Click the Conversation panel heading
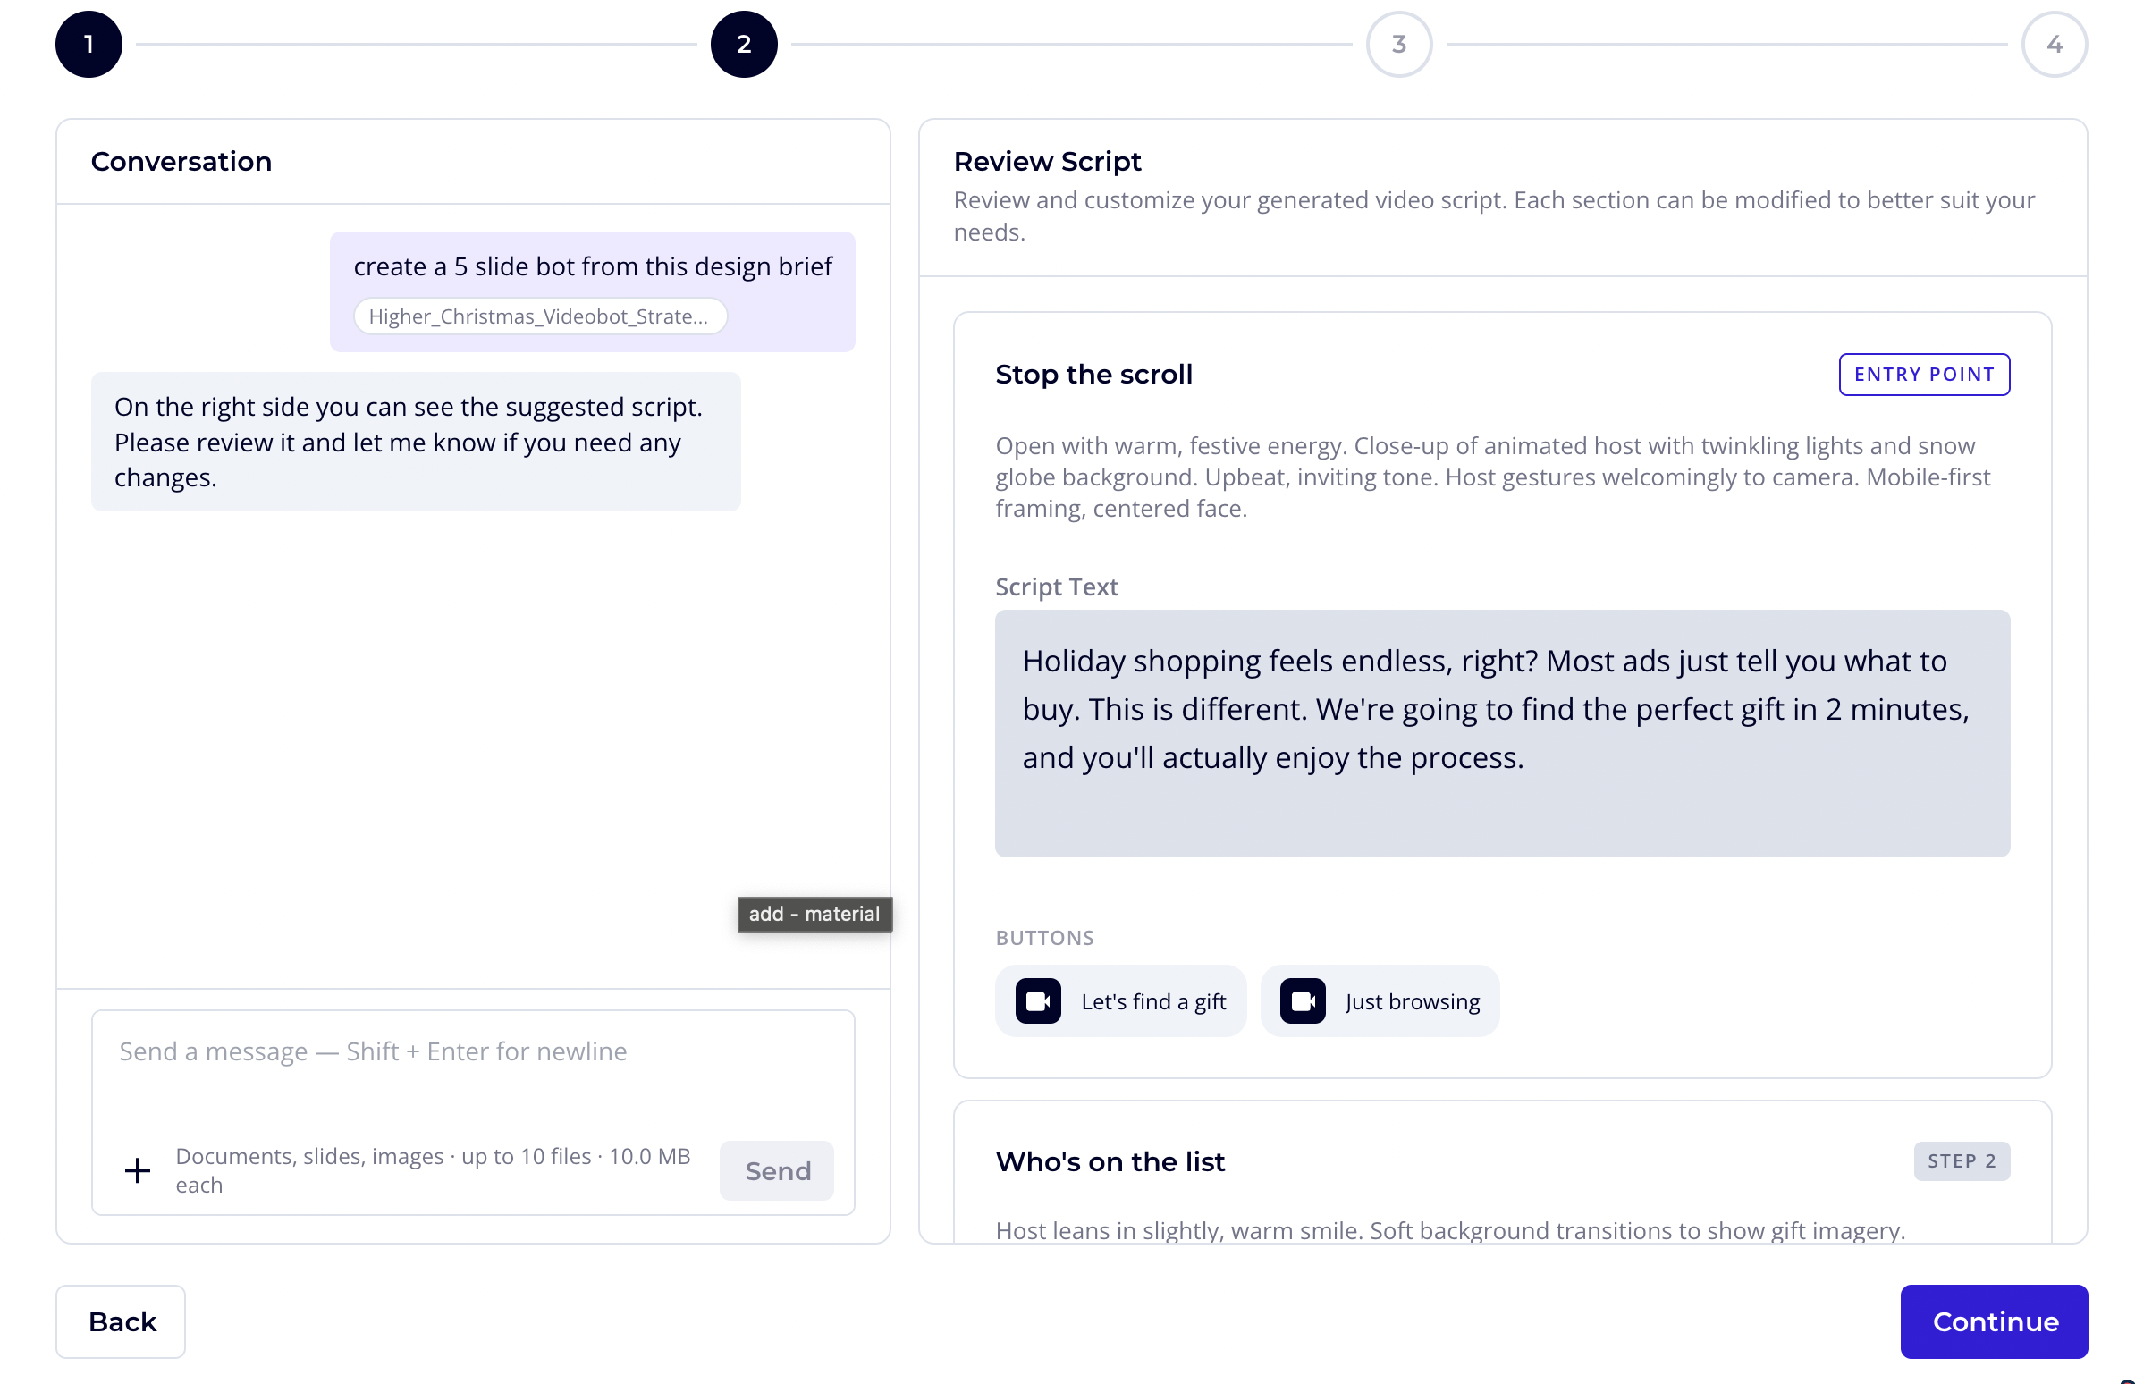 coord(181,161)
